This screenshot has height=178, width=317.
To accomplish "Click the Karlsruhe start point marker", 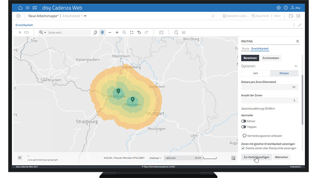I will point(118,91).
